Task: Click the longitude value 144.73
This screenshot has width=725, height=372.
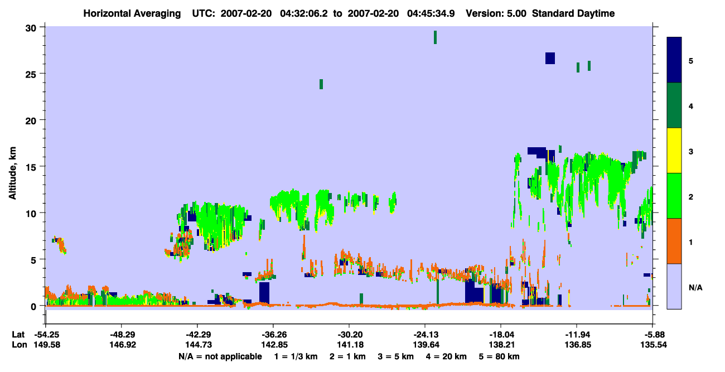Action: click(197, 345)
